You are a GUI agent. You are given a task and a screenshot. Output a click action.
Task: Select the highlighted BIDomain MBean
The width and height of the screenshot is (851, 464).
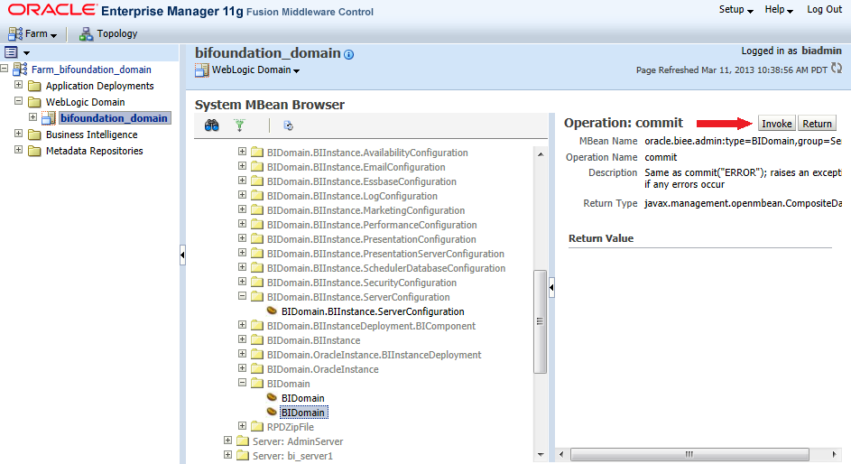tap(303, 413)
